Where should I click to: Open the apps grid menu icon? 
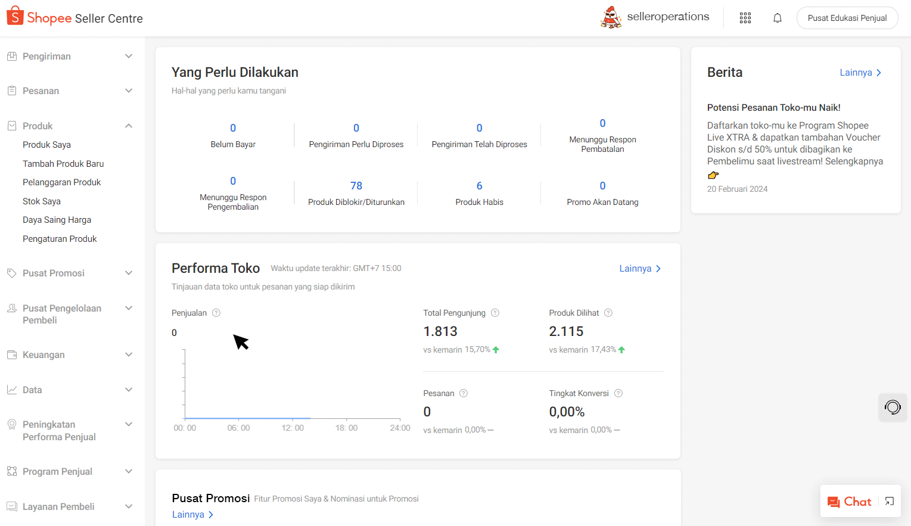(x=745, y=18)
